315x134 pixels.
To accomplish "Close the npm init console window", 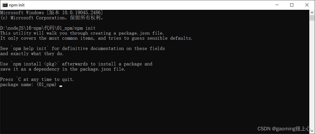I will coord(307,5).
